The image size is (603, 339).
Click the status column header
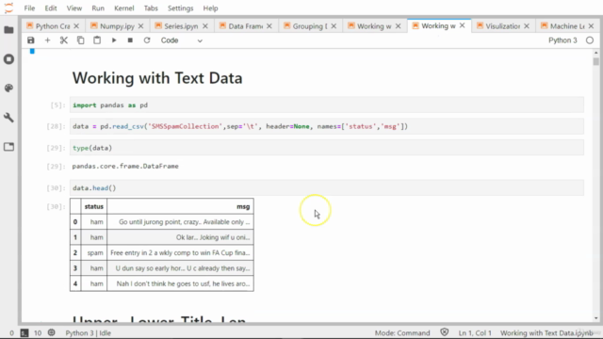pos(94,206)
